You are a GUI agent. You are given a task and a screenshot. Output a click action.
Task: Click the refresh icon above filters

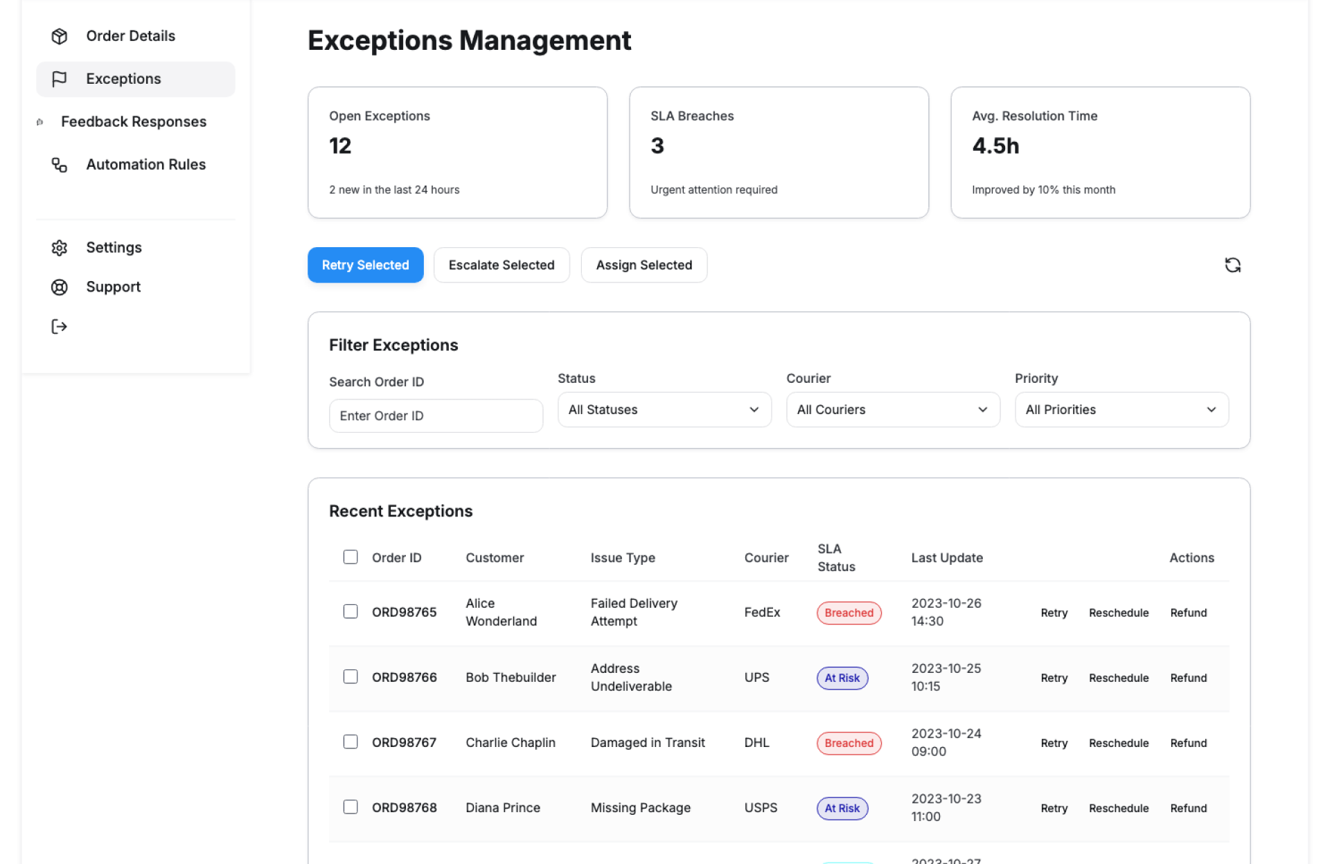point(1232,265)
